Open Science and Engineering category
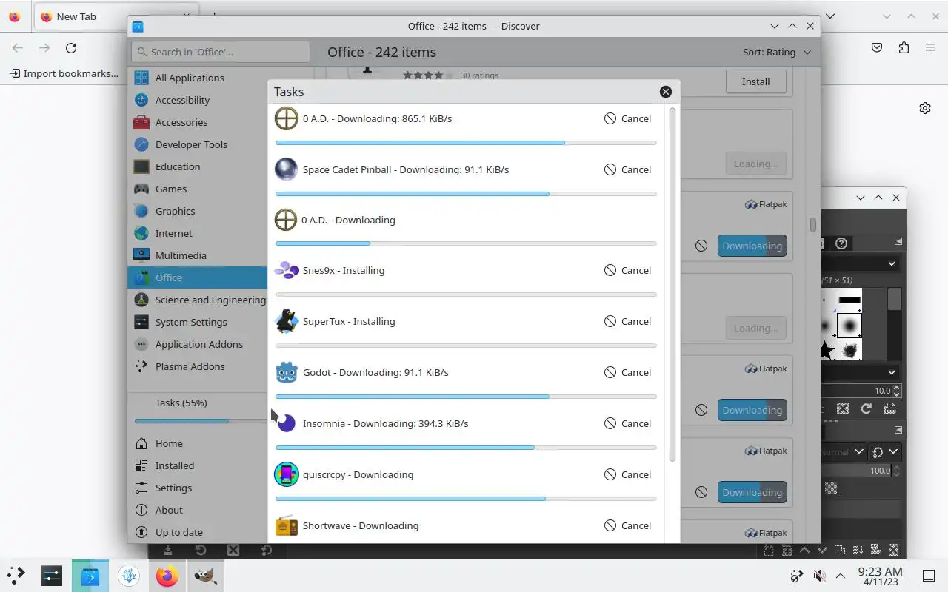Image resolution: width=948 pixels, height=592 pixels. tap(198, 300)
